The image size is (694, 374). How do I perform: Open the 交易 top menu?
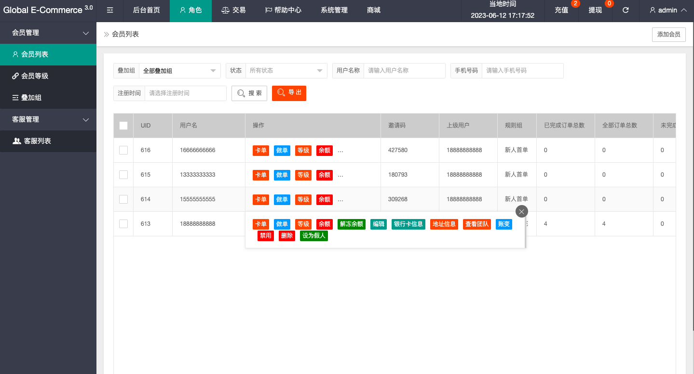click(x=233, y=10)
